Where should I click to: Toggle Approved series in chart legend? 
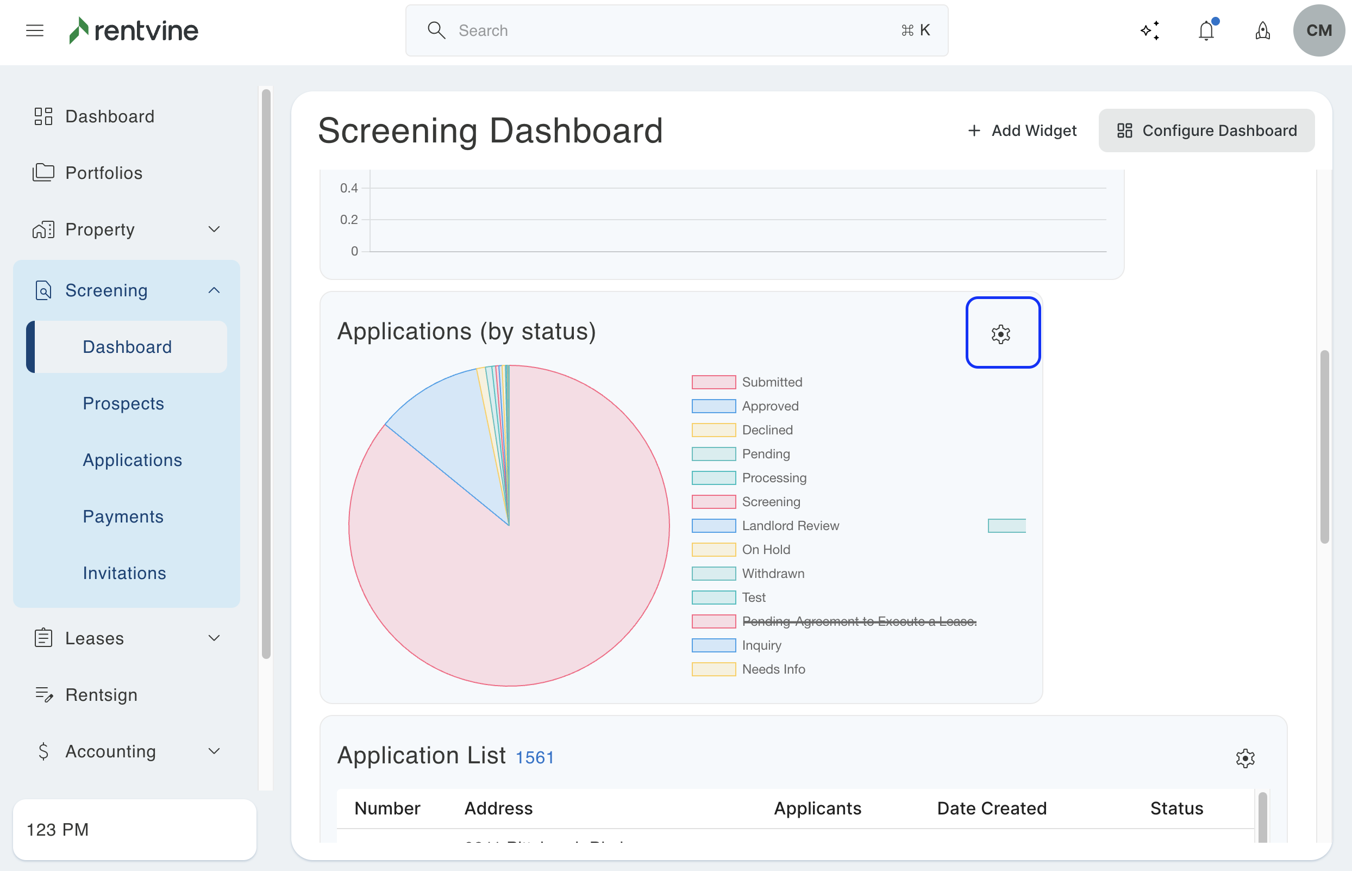coord(770,406)
